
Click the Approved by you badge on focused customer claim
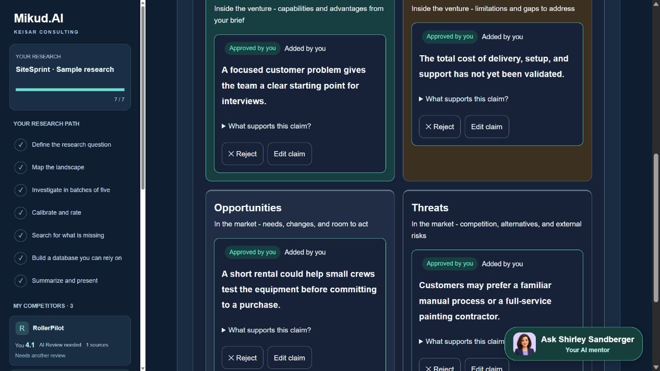[x=253, y=48]
